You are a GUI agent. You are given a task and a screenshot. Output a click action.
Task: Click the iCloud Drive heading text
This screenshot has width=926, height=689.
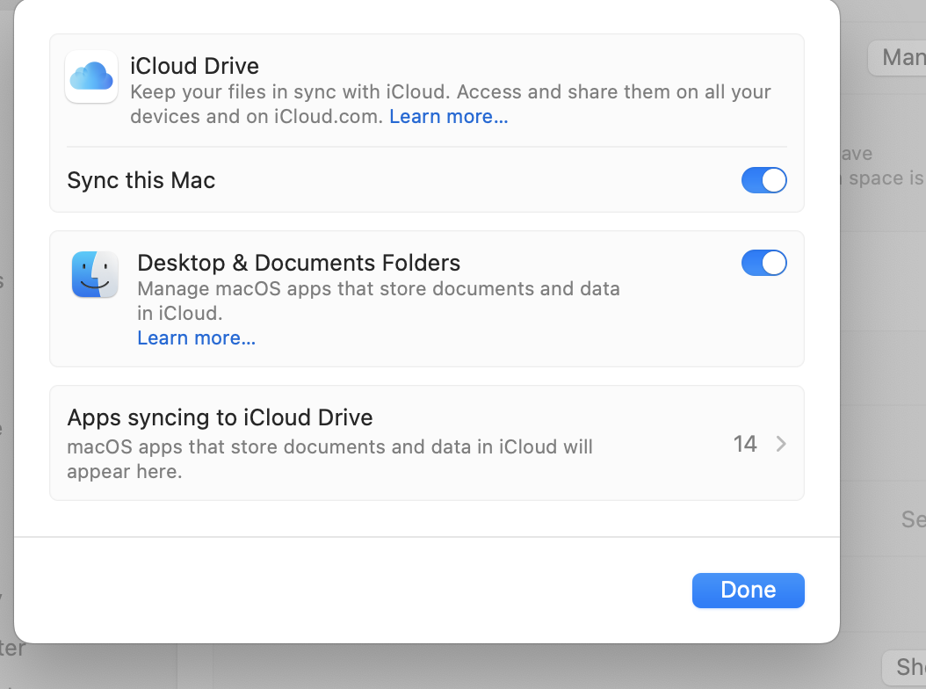[195, 66]
